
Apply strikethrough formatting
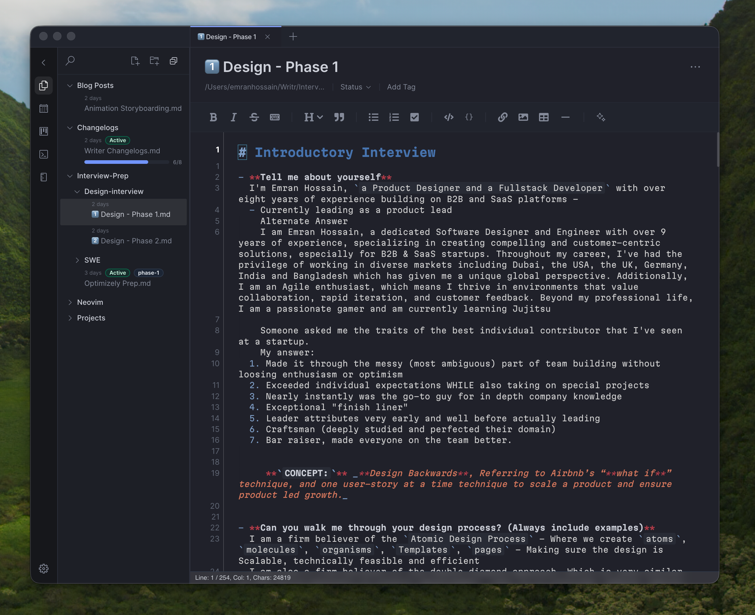coord(254,117)
